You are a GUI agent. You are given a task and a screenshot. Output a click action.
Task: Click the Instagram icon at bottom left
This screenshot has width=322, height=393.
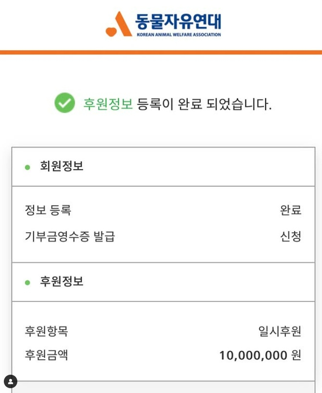[11, 381]
